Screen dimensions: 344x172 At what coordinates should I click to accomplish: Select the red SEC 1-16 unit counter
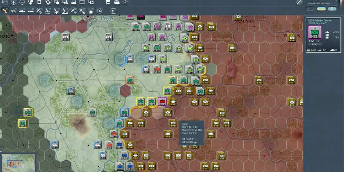(x=114, y=134)
